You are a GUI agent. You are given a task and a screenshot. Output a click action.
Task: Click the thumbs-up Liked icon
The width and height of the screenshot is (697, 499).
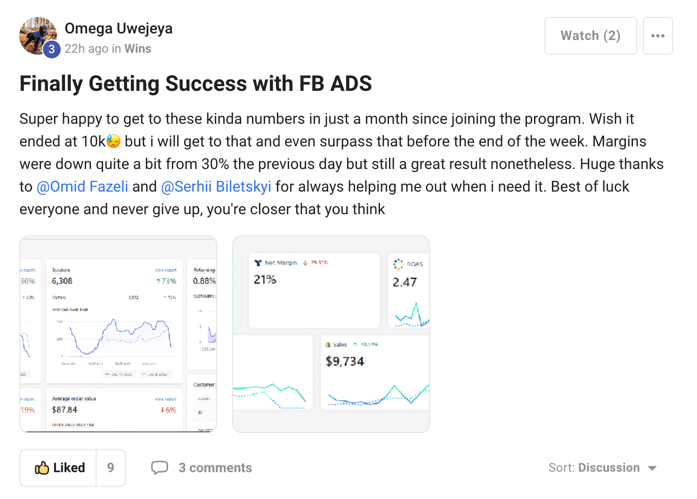[x=42, y=467]
